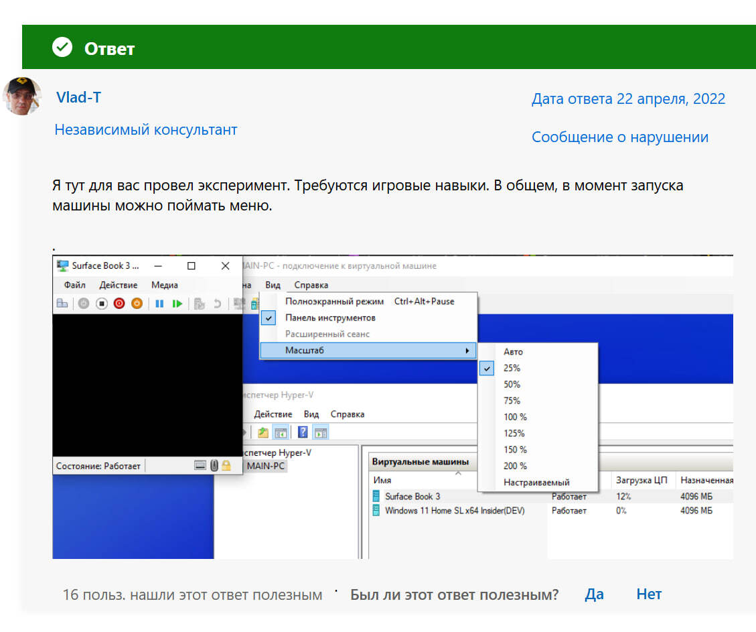Click the Revert arrow toolbar icon
The height and width of the screenshot is (632, 756).
[x=217, y=304]
